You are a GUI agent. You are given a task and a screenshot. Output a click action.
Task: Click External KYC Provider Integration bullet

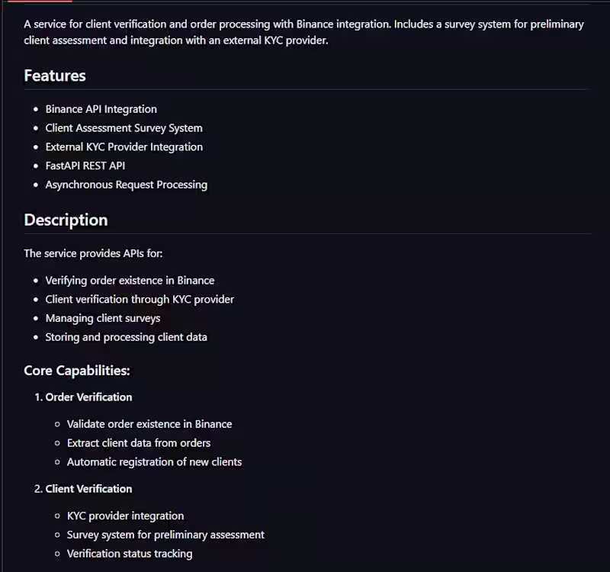[x=124, y=146]
